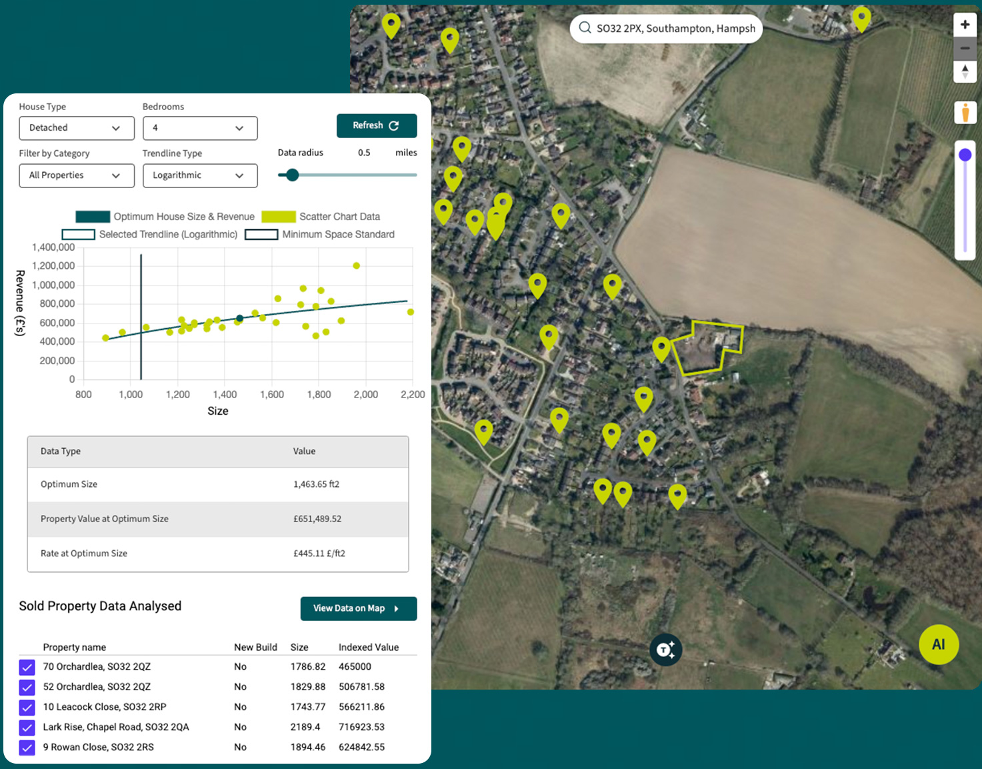Viewport: 982px width, 769px height.
Task: Click the indexed value 465000
Action: [355, 667]
